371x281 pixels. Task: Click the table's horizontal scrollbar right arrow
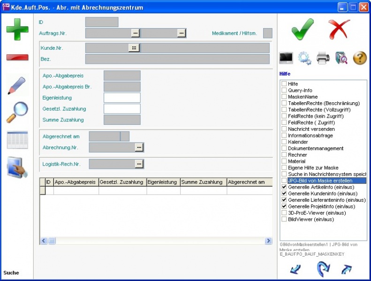coord(269,241)
